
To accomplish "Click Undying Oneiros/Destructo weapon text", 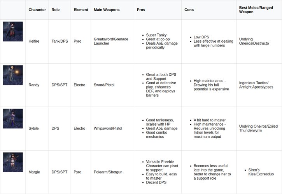I will pyautogui.click(x=254, y=41).
